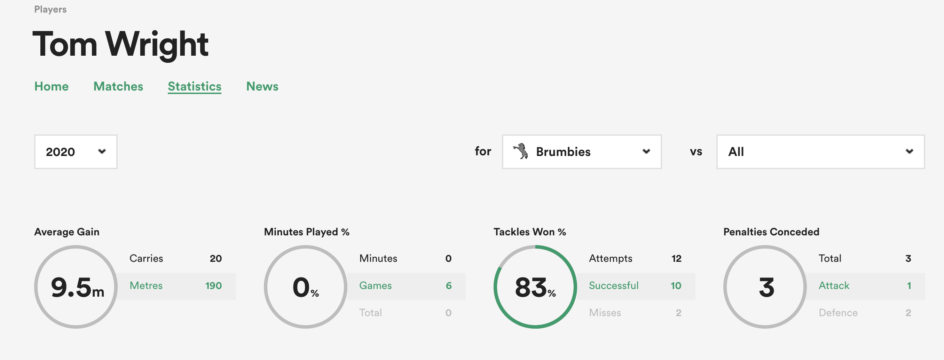Open the 2020 season dropdown
The width and height of the screenshot is (944, 360).
pyautogui.click(x=76, y=152)
